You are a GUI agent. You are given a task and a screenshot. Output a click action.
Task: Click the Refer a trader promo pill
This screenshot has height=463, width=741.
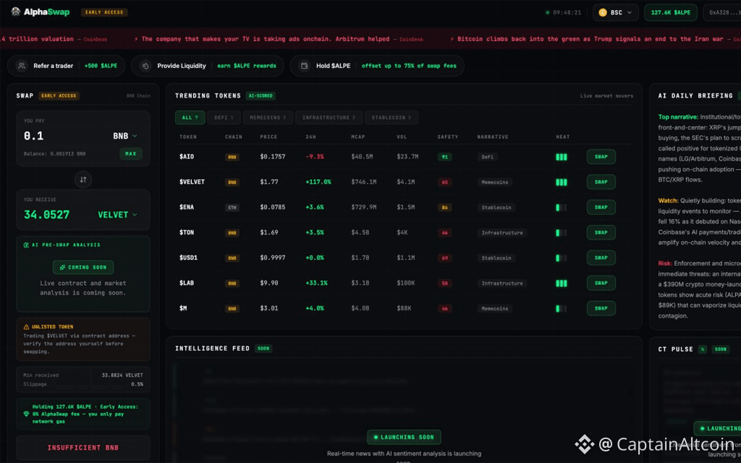tap(66, 66)
